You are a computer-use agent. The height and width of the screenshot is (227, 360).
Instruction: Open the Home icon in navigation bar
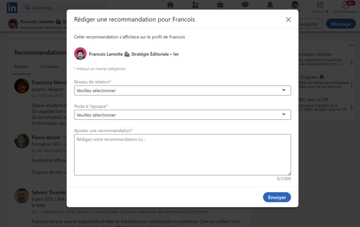(170, 5)
